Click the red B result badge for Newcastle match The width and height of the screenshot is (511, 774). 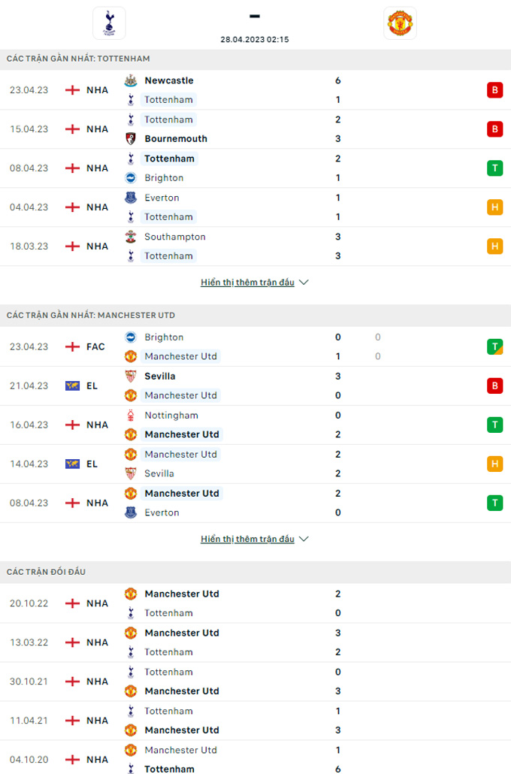pyautogui.click(x=494, y=90)
